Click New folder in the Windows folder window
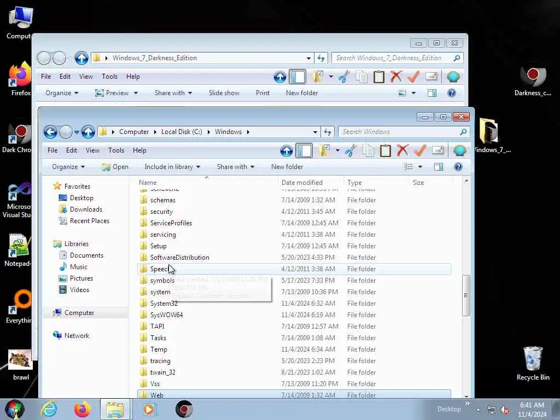Screen dimensions: 560x420 tap(287, 167)
